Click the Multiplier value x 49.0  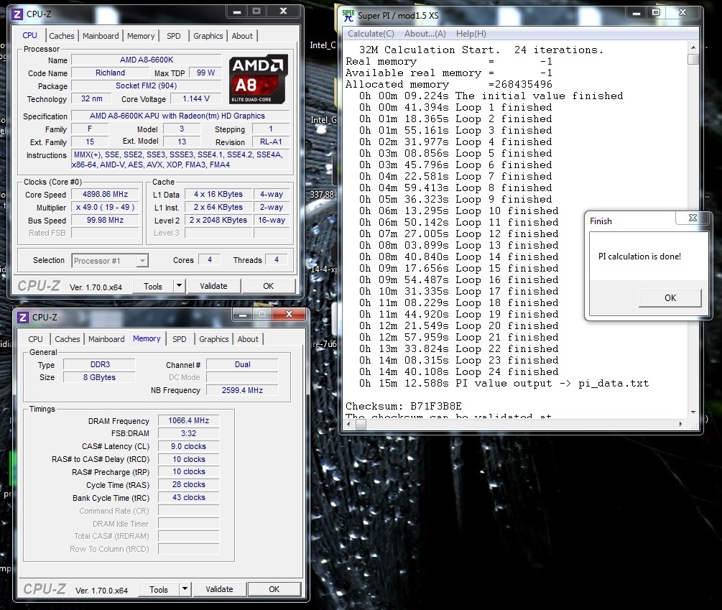coord(105,207)
